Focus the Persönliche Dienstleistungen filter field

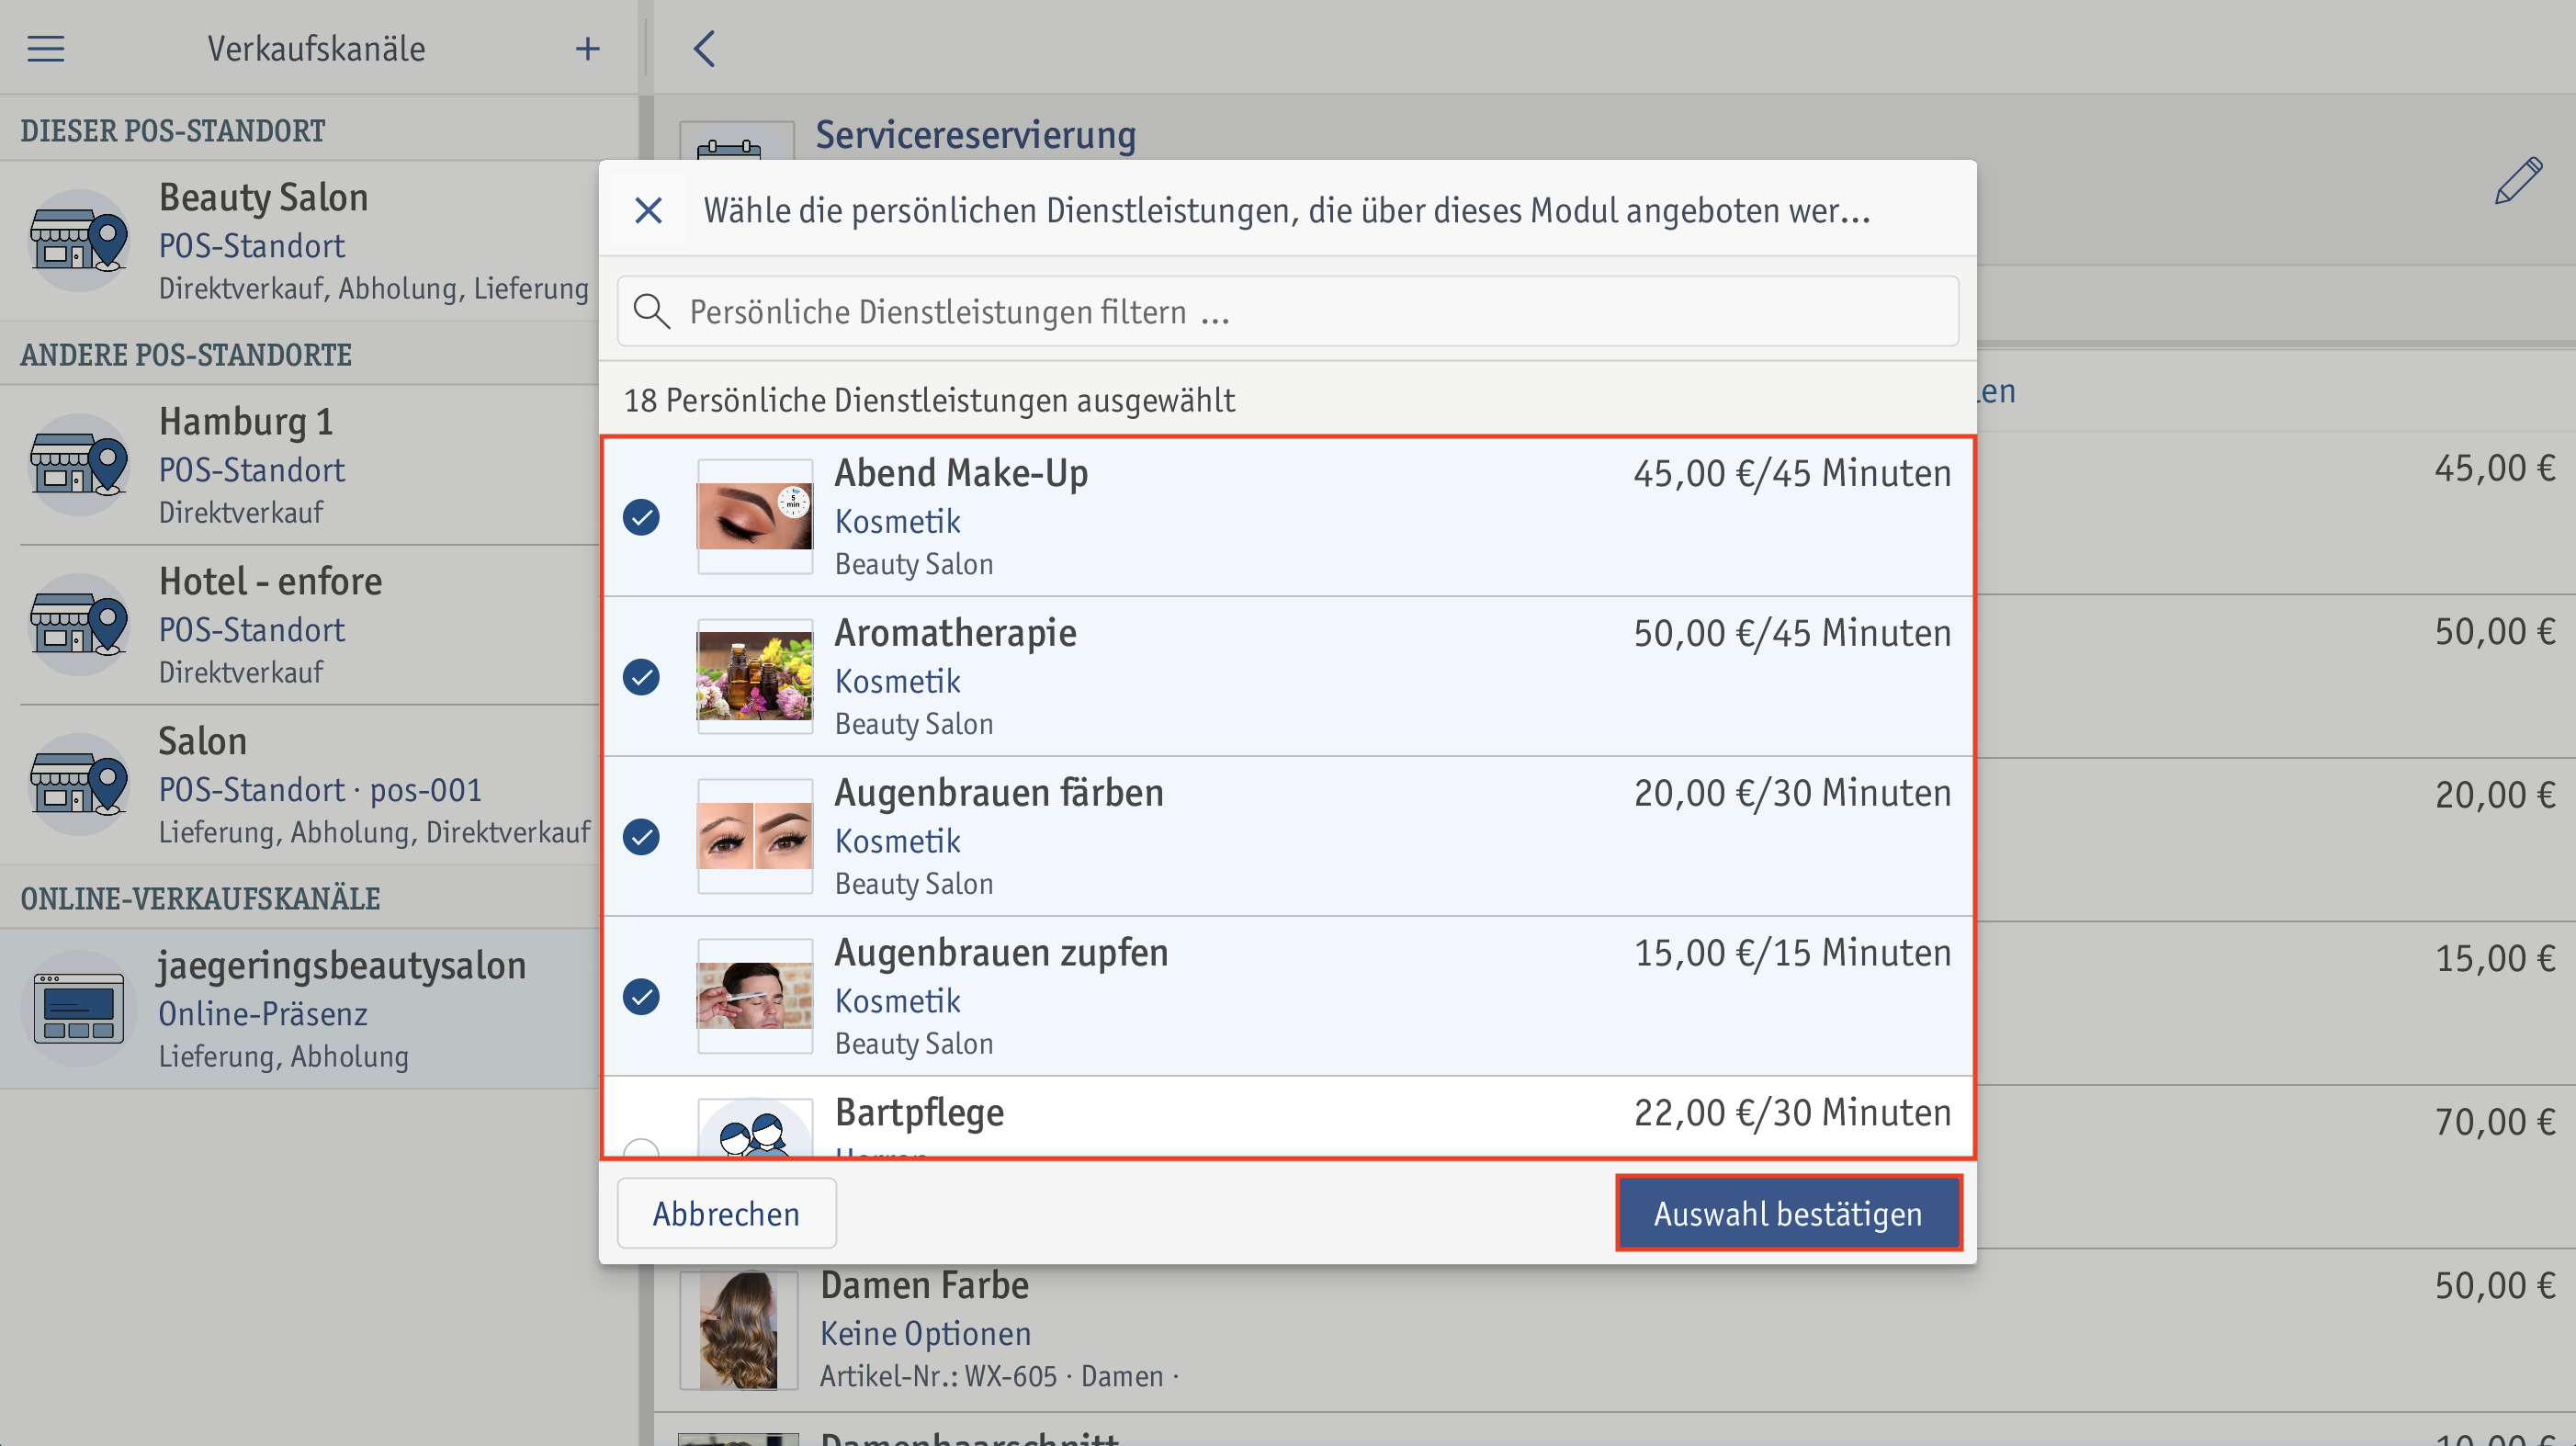tap(1288, 311)
